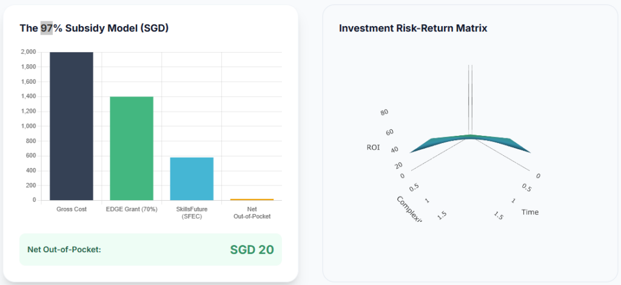
Task: Click the highlighted 97 in the title
Action: (x=46, y=29)
